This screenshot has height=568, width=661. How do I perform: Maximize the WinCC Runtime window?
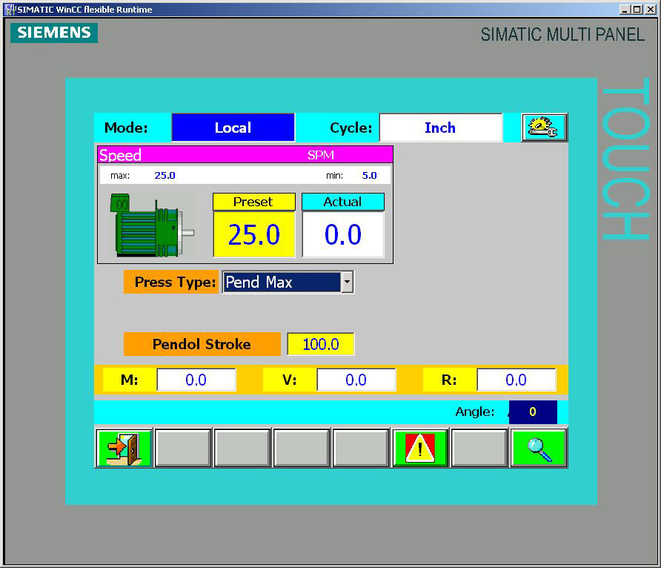click(x=637, y=10)
